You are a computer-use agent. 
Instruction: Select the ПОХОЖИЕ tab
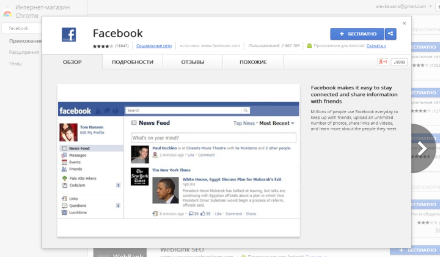pyautogui.click(x=253, y=62)
